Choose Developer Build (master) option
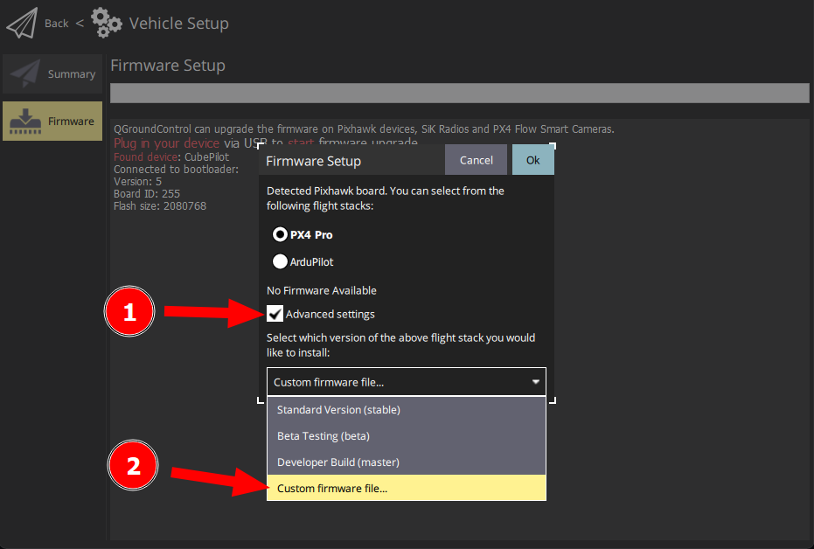814x549 pixels. click(x=406, y=462)
